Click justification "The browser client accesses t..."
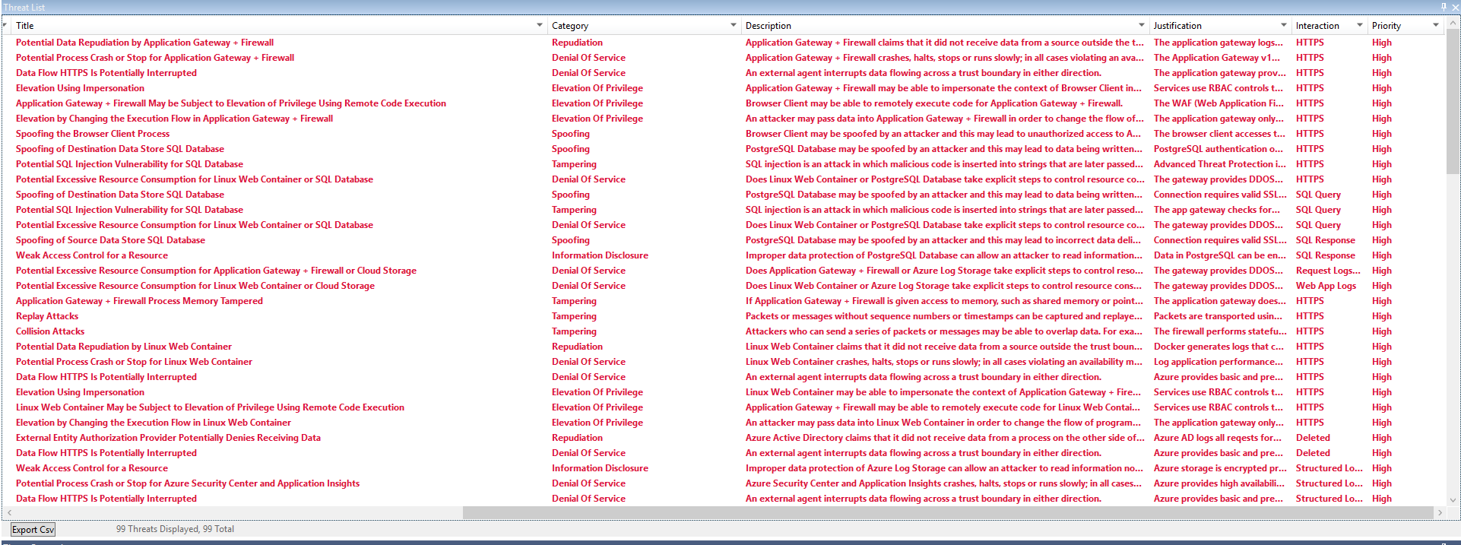Screen dimensions: 1461x545 click(x=1220, y=134)
